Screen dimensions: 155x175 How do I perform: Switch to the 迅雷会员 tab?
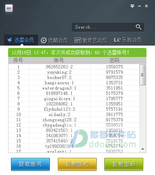(x=21, y=40)
